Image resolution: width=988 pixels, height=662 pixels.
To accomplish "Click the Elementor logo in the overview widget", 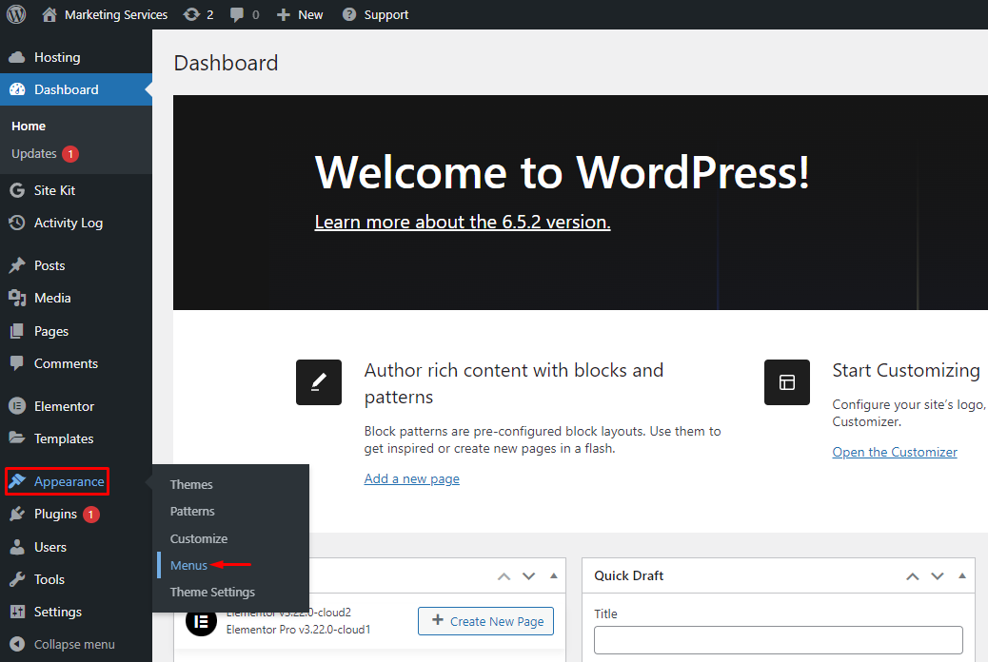I will (202, 622).
